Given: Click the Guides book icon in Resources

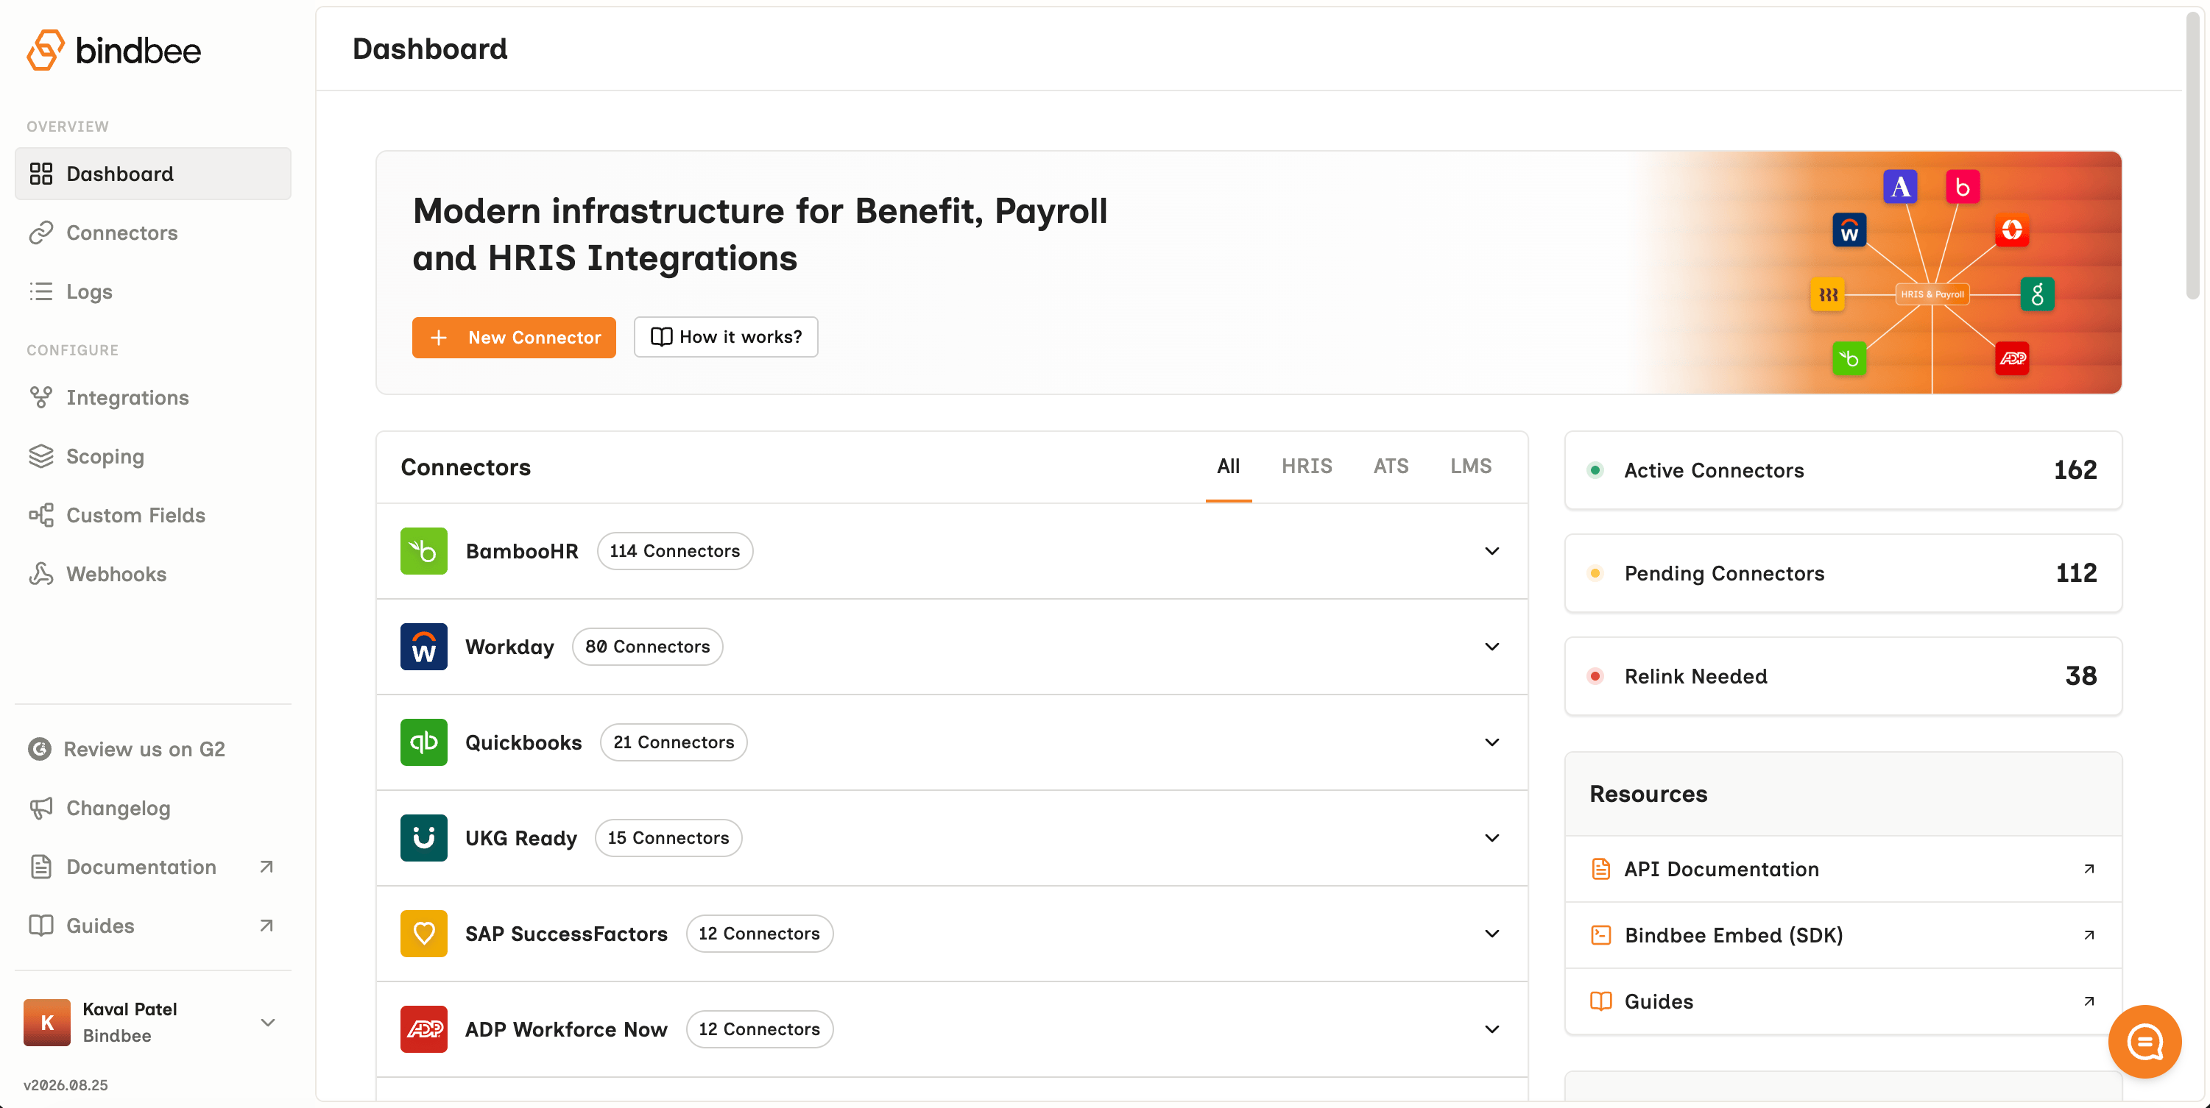Looking at the screenshot, I should point(1601,1001).
